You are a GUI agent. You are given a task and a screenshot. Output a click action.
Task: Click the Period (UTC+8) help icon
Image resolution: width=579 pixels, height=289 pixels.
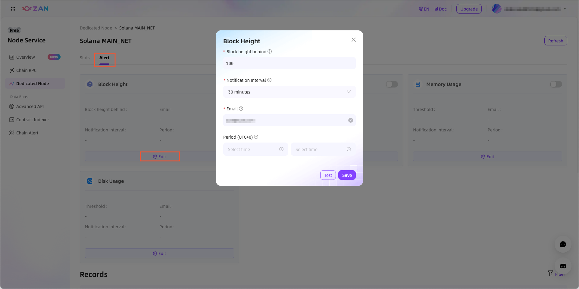pos(256,137)
